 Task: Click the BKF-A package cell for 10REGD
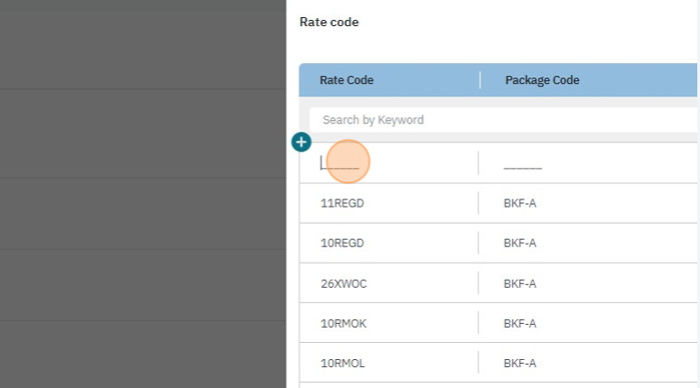[x=520, y=244]
